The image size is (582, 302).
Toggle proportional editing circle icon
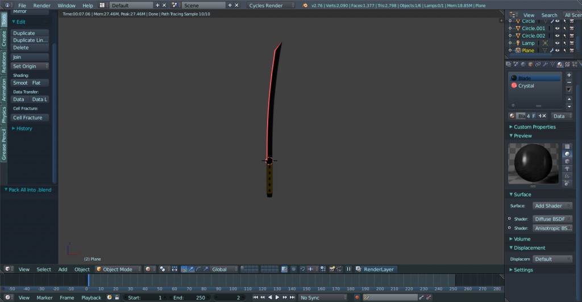293,270
